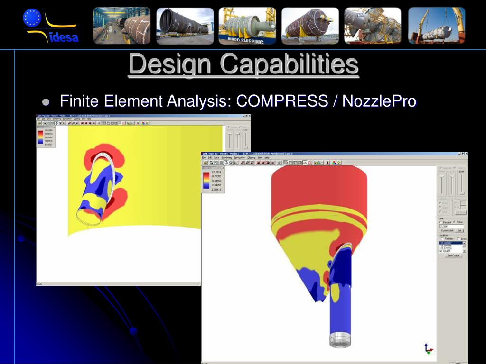Click second vertical slider thumb in front window panel

coord(452,176)
